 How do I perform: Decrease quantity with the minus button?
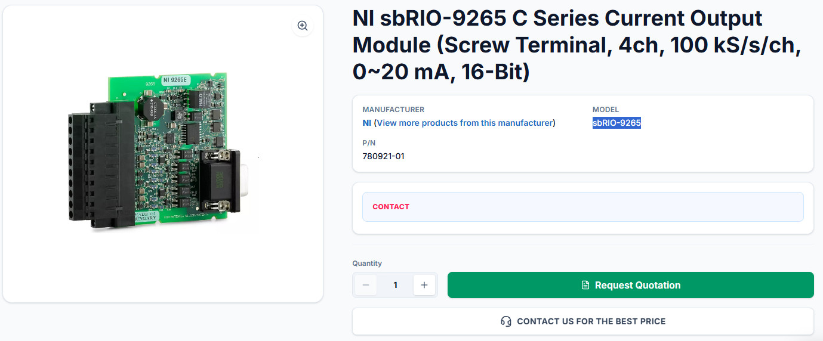[x=366, y=285]
